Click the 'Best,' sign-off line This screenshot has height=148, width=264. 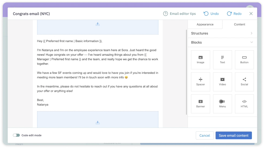pyautogui.click(x=40, y=100)
